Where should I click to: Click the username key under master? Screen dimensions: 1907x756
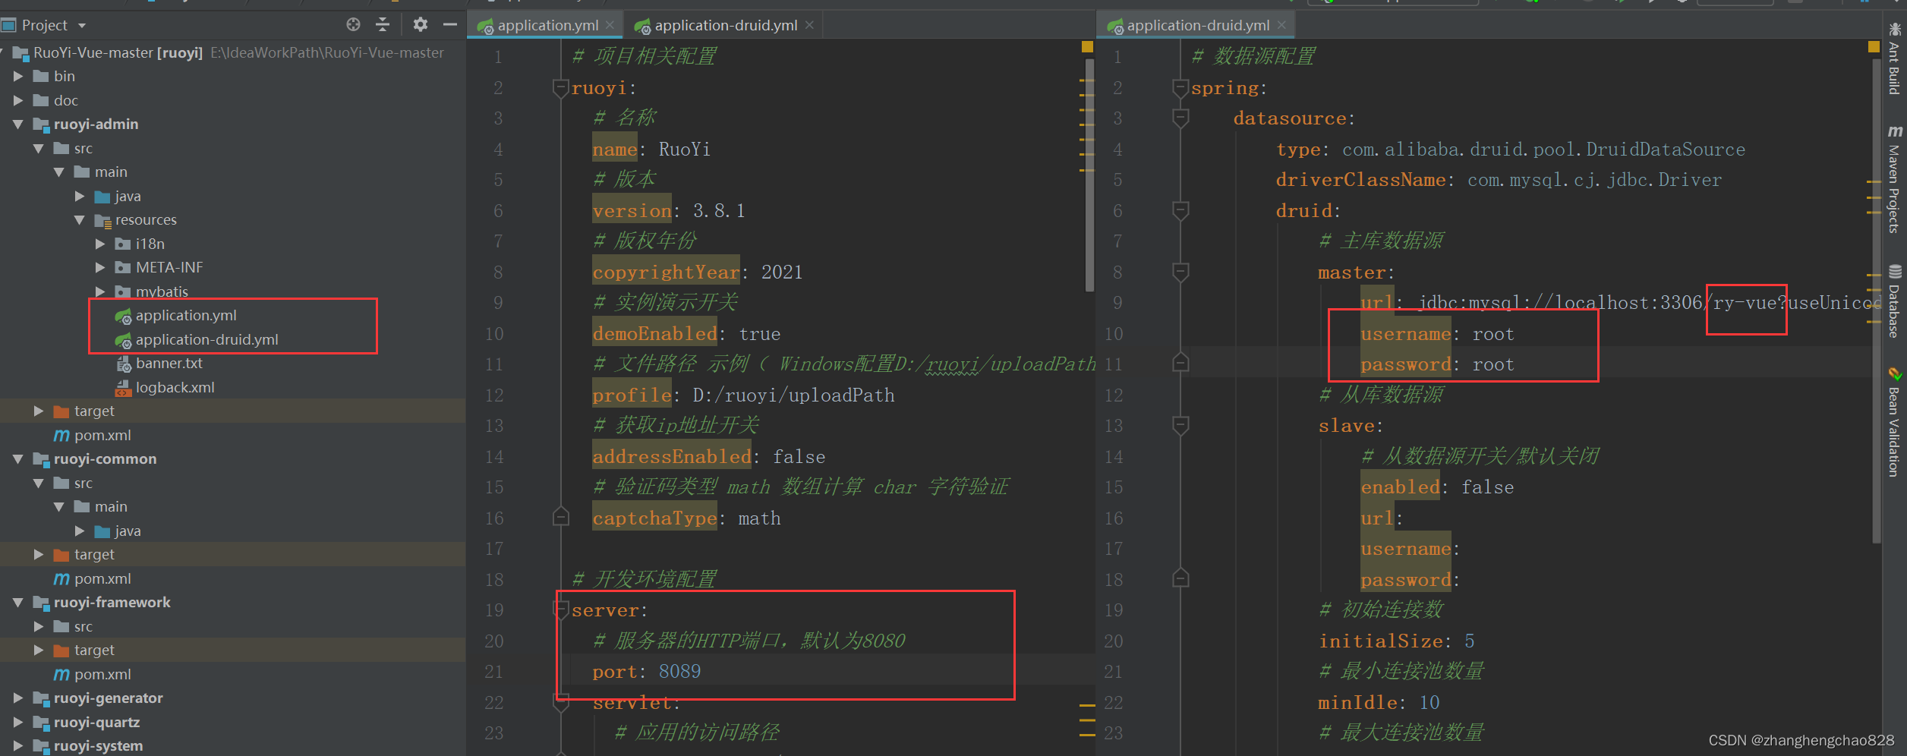coord(1405,334)
